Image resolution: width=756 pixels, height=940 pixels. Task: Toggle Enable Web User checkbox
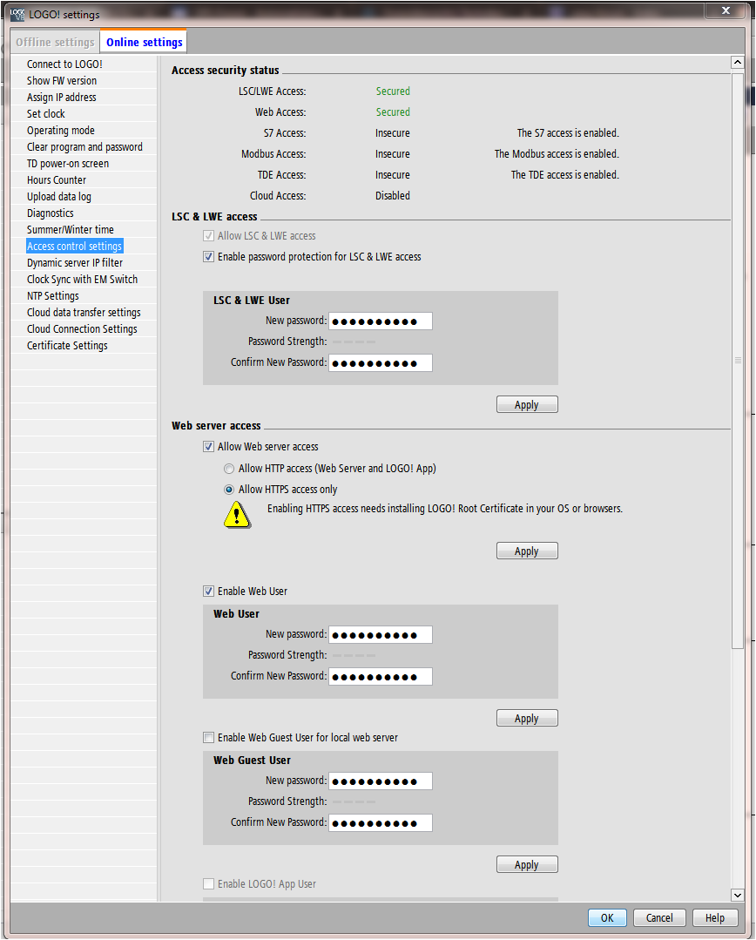(208, 592)
